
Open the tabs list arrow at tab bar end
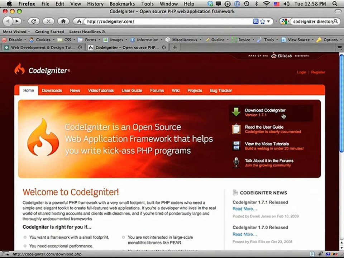point(340,47)
